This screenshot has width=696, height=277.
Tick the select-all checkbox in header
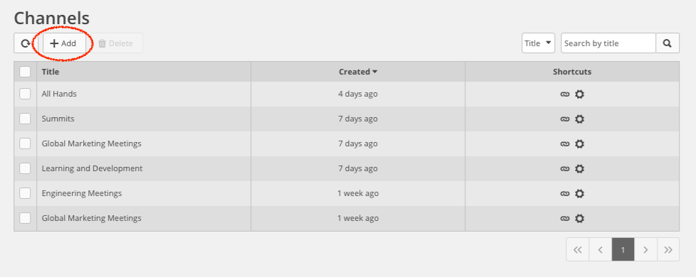(26, 71)
